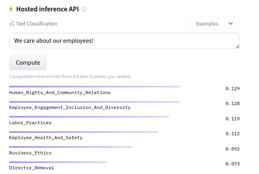The height and width of the screenshot is (174, 259).
Task: Click the chevron arrow in Examples selector
Action: pyautogui.click(x=231, y=24)
